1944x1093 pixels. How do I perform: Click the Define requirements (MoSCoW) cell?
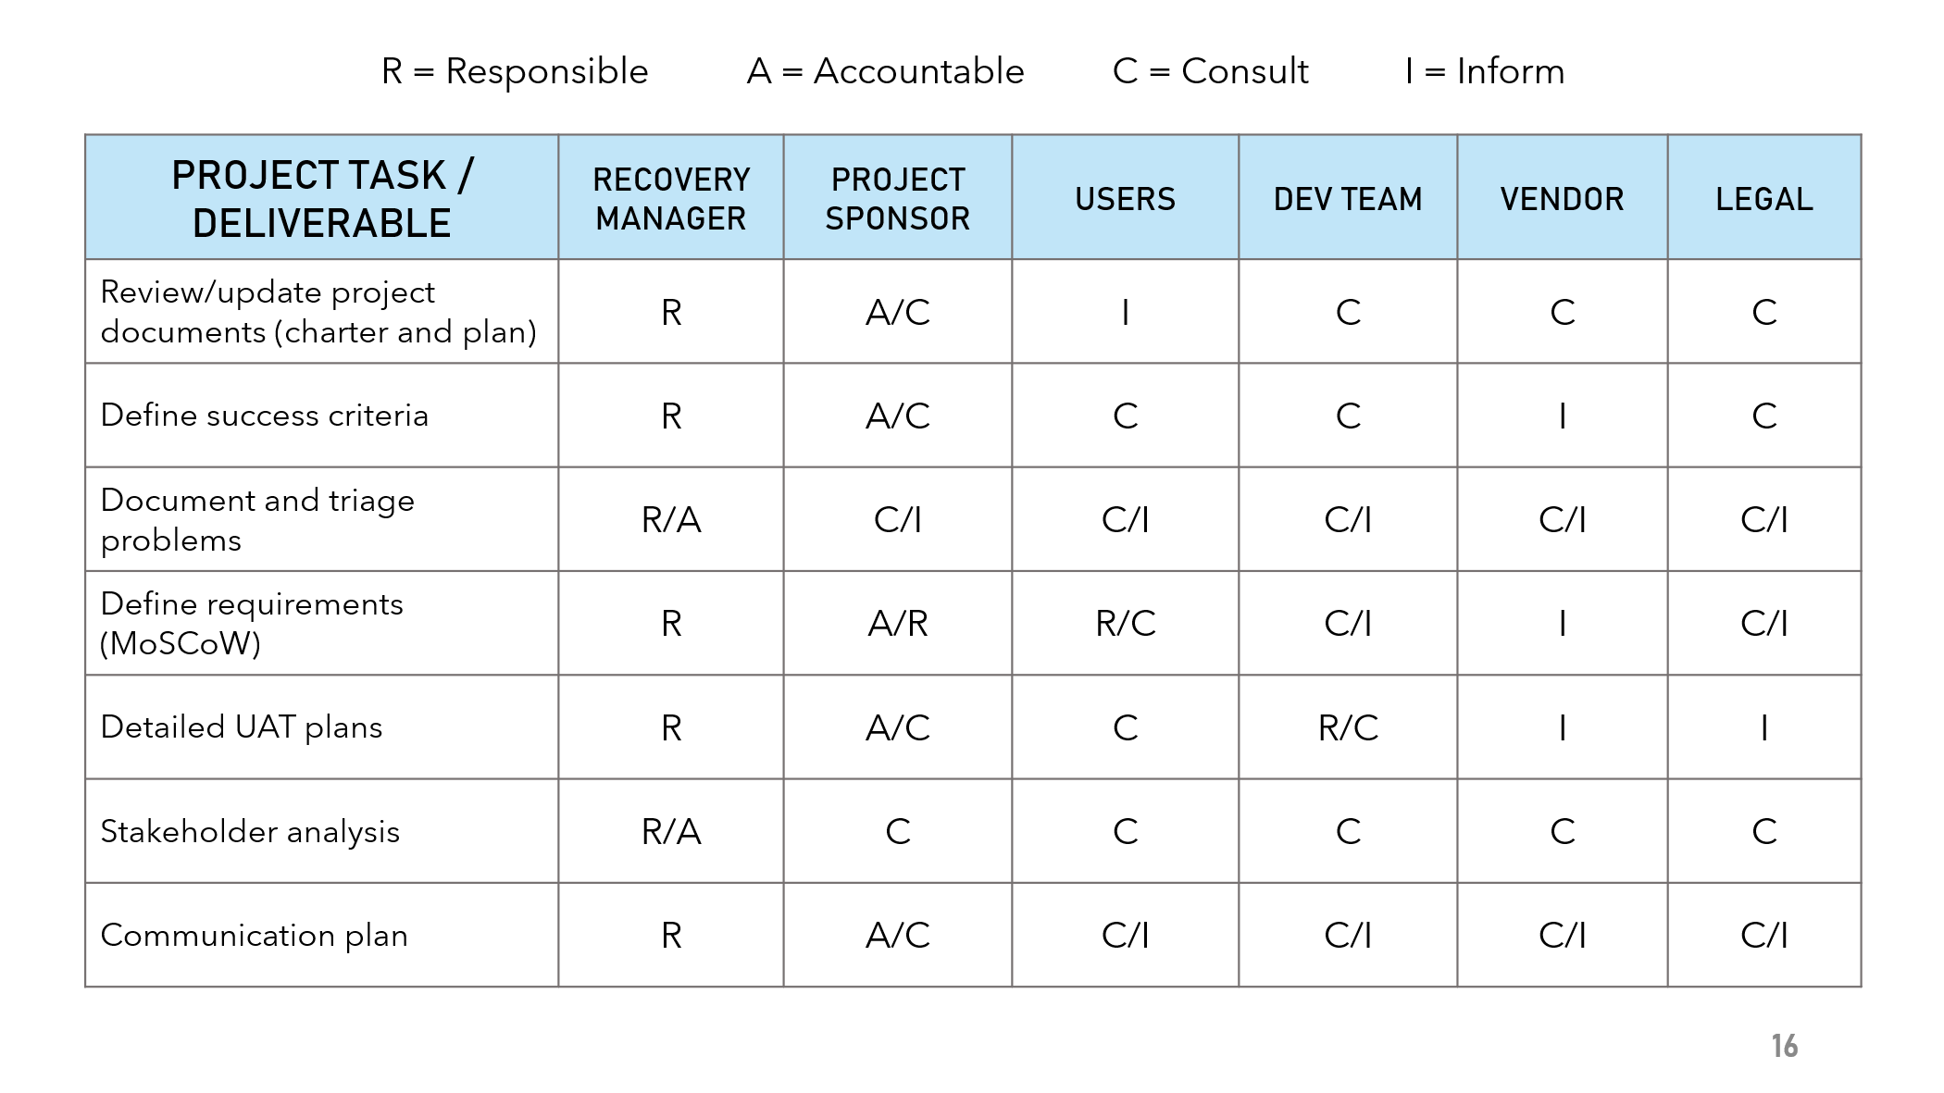pos(321,623)
